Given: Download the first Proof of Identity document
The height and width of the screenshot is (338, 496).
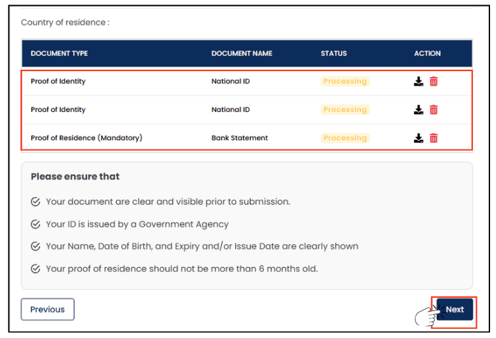Looking at the screenshot, I should coord(418,82).
